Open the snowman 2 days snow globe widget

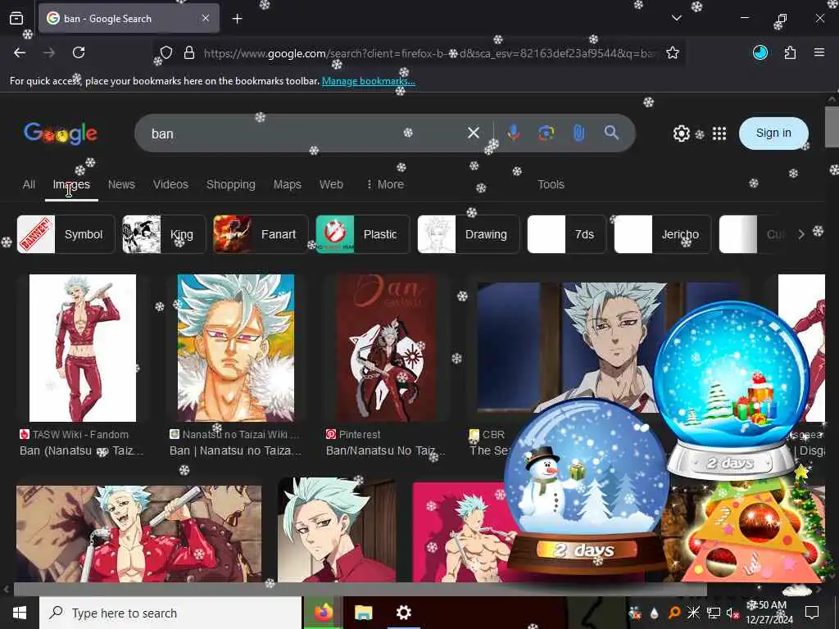pos(587,486)
